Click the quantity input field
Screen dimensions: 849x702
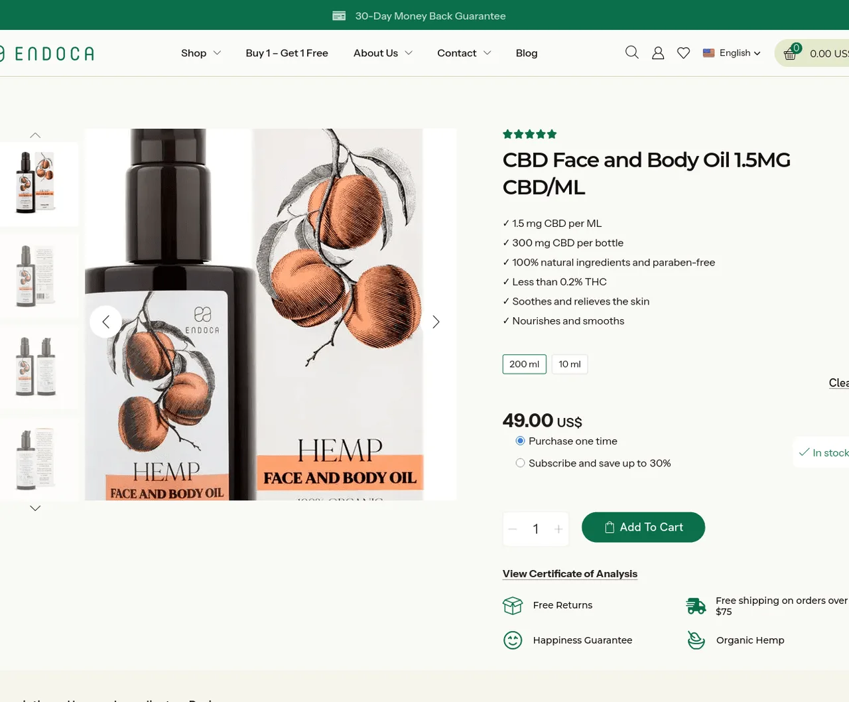tap(536, 529)
